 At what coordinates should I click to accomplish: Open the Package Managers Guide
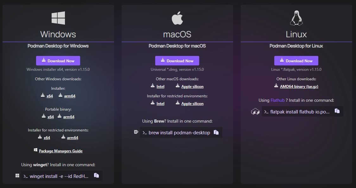pyautogui.click(x=60, y=151)
